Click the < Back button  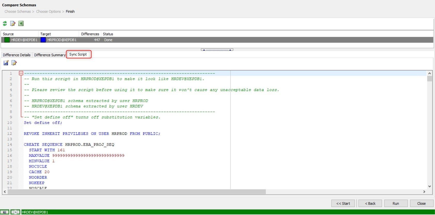tap(370, 203)
